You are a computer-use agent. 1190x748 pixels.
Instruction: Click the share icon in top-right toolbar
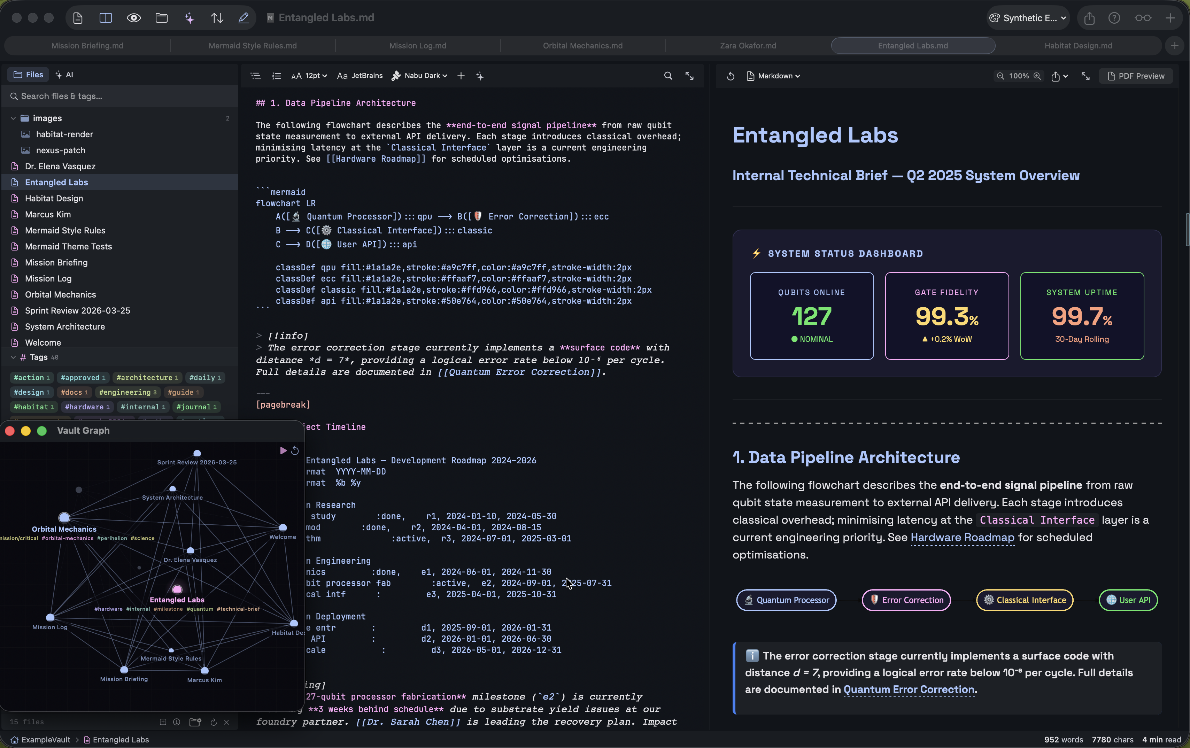(1089, 18)
